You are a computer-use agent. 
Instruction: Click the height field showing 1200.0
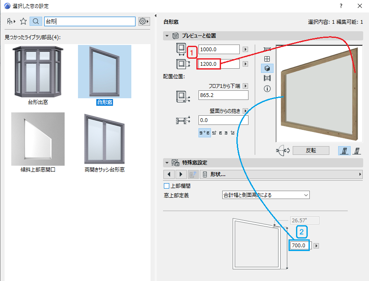coord(219,64)
